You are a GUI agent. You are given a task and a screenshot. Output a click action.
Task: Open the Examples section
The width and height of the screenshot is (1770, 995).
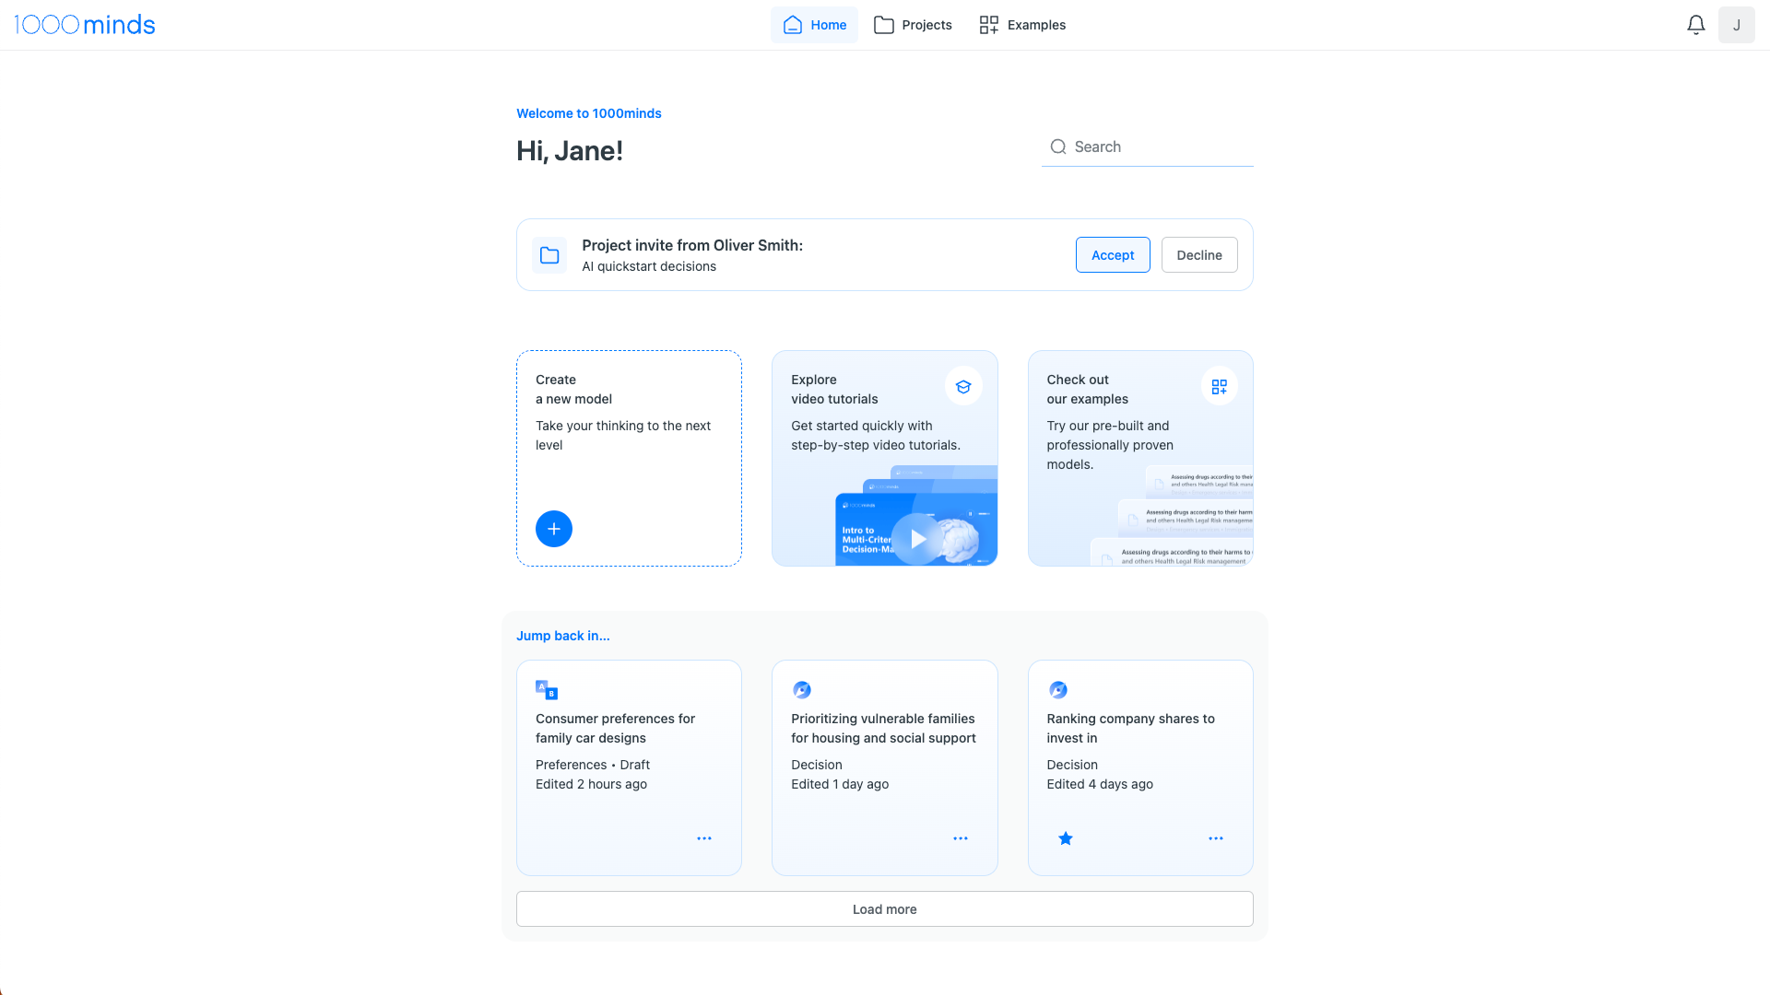(x=1021, y=25)
